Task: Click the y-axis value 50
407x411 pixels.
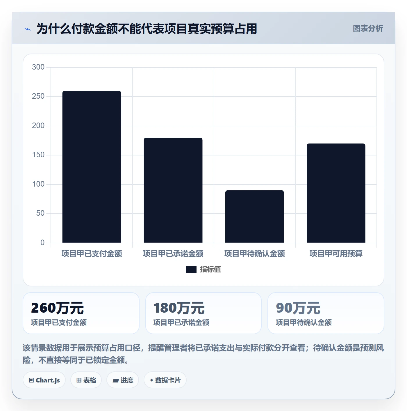Action: click(x=40, y=213)
